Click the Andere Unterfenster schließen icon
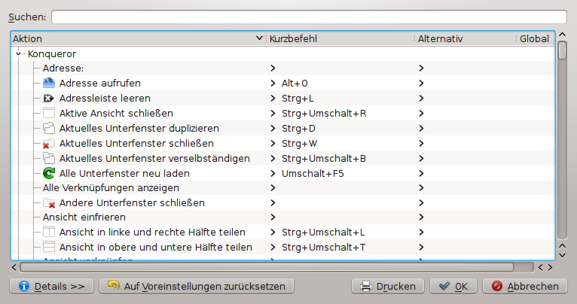This screenshot has width=577, height=304. 50,202
